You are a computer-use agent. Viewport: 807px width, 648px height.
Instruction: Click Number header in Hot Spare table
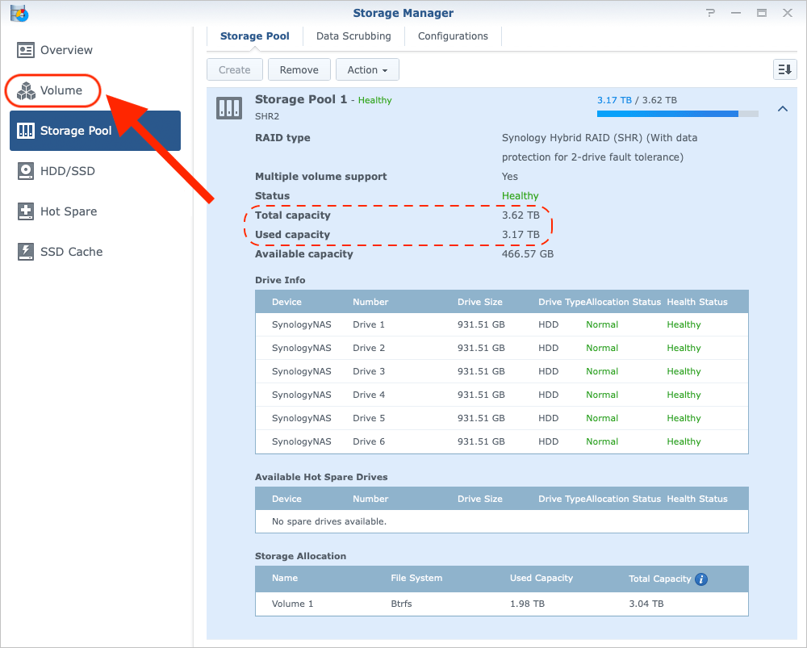click(370, 499)
